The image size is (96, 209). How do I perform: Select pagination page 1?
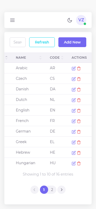(44, 190)
